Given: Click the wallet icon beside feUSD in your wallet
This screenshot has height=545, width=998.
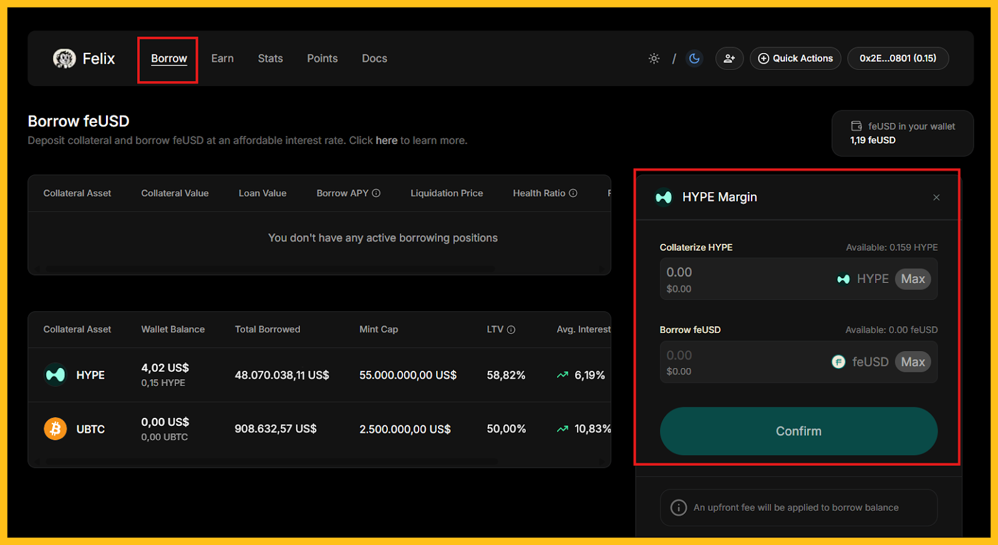Looking at the screenshot, I should (856, 126).
